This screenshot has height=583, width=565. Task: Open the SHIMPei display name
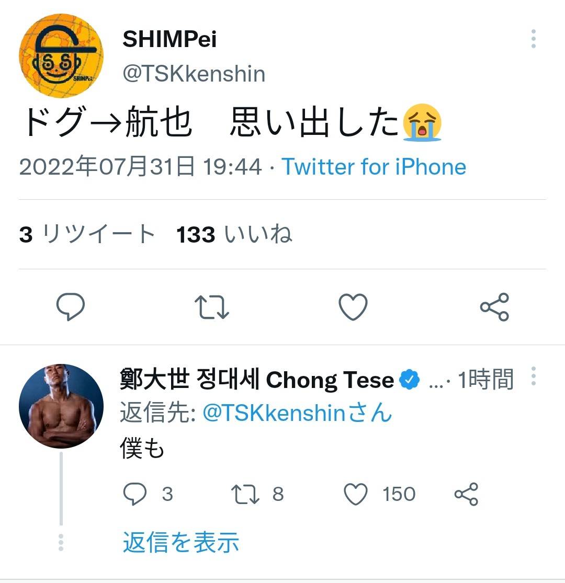169,39
